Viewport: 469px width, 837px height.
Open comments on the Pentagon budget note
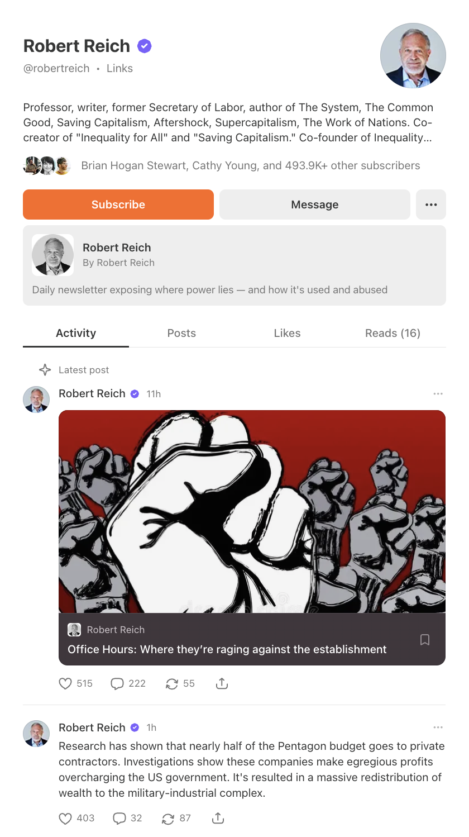[127, 819]
